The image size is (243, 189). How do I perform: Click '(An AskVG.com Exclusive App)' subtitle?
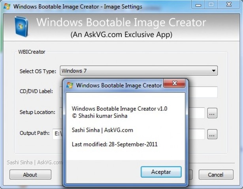pyautogui.click(x=121, y=35)
